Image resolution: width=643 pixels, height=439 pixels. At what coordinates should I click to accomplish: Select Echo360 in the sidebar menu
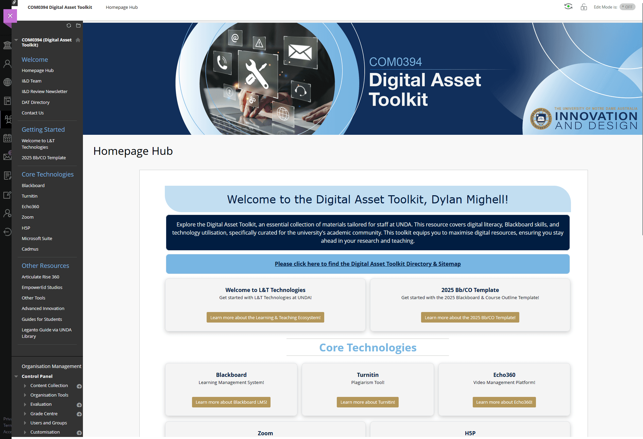30,206
